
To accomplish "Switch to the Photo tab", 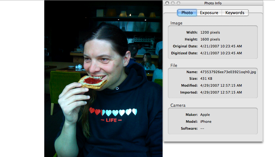I will (x=187, y=13).
